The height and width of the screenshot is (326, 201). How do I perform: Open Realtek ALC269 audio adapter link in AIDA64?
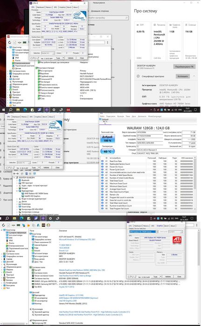coord(90,315)
